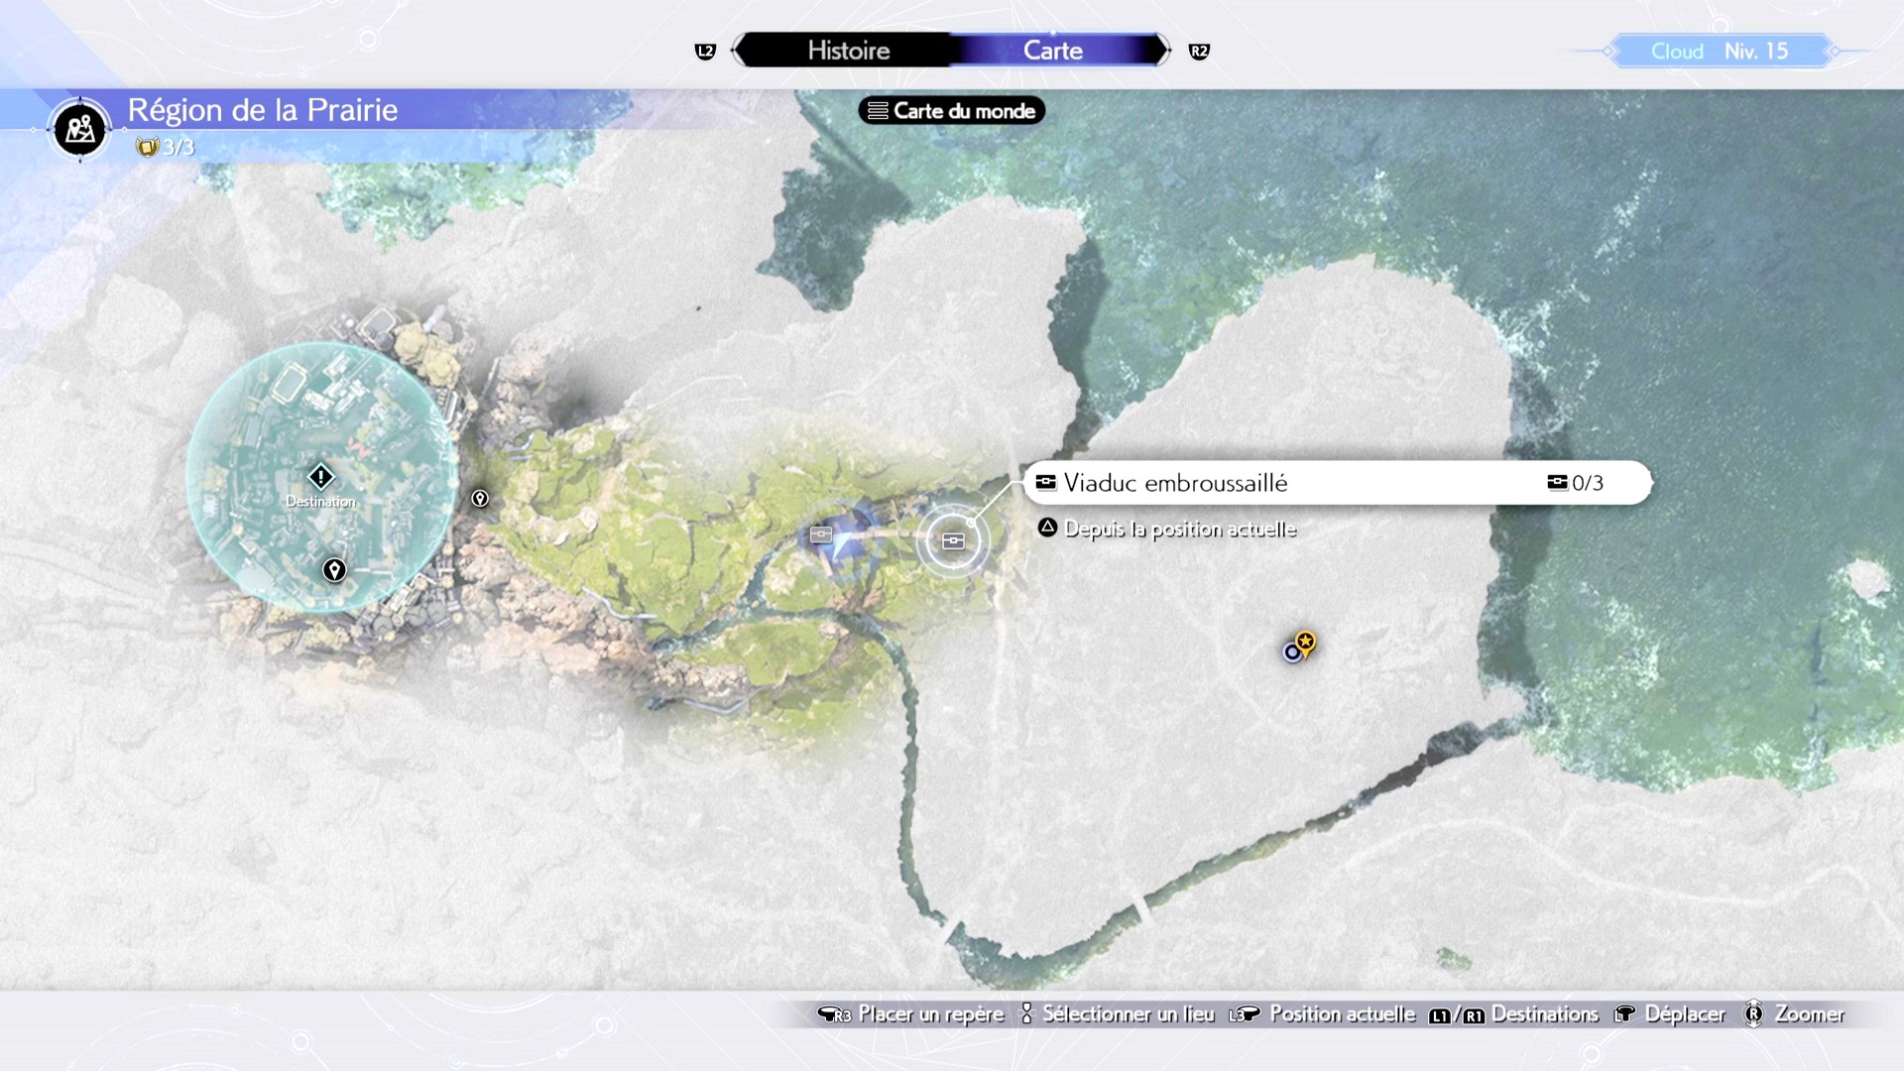Click the Région de la Prairie emblem icon
This screenshot has width=1904, height=1071.
(x=80, y=129)
